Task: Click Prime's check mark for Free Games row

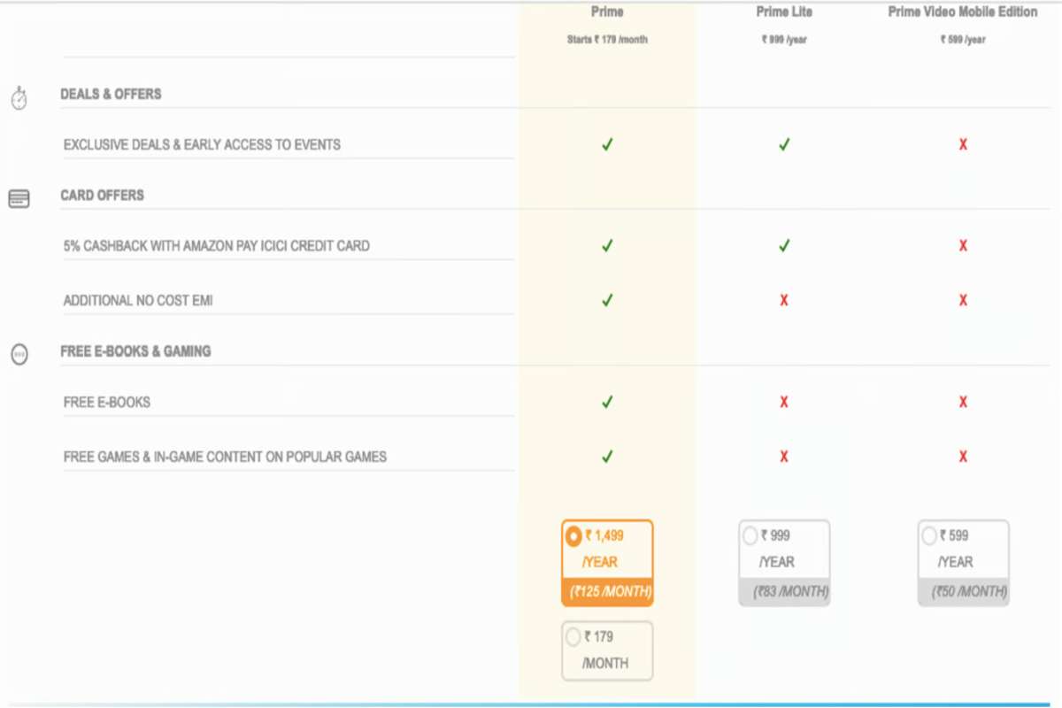Action: [607, 457]
